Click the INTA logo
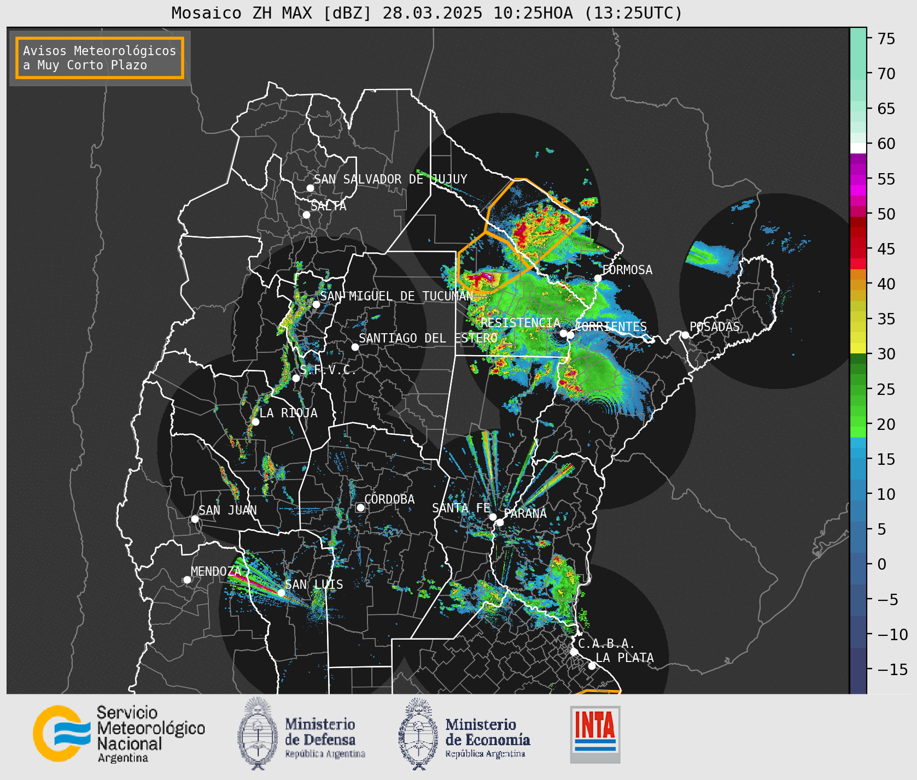This screenshot has height=780, width=917. pos(595,734)
